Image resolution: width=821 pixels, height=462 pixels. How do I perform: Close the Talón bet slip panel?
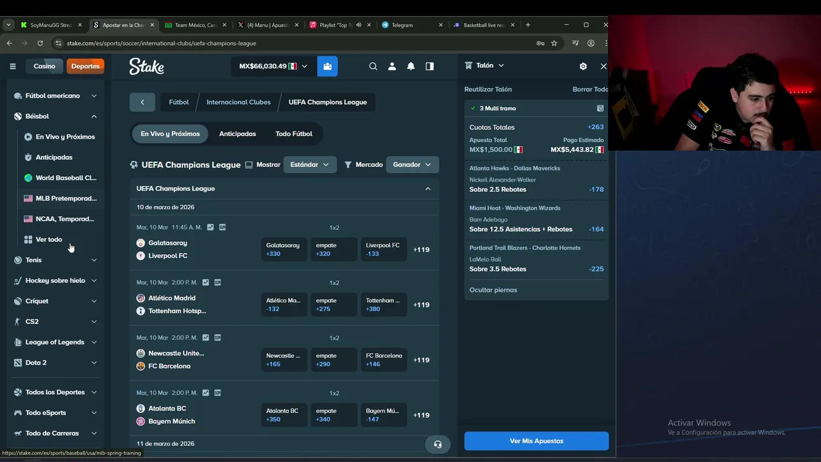(x=603, y=66)
